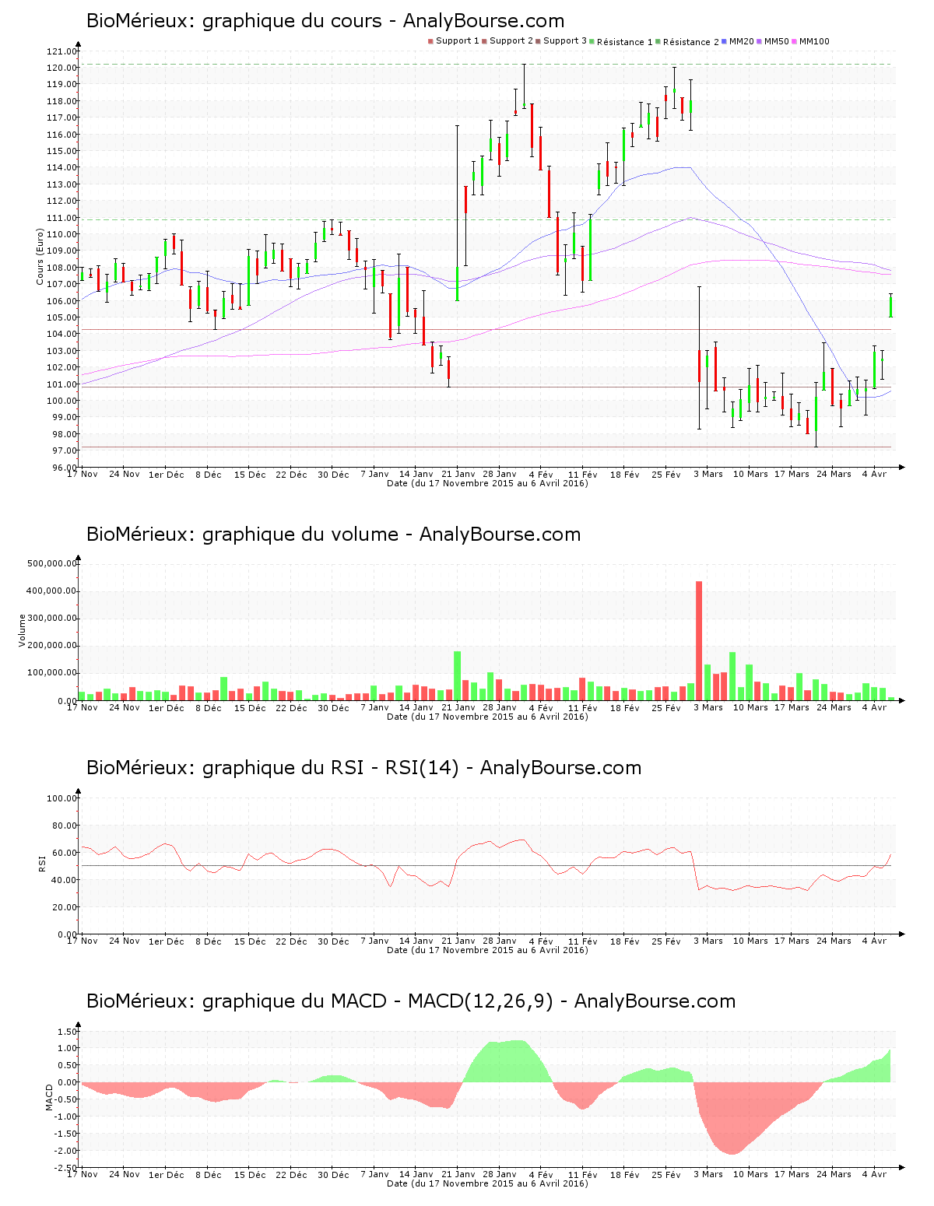Select the MM100 legend label

tap(815, 41)
